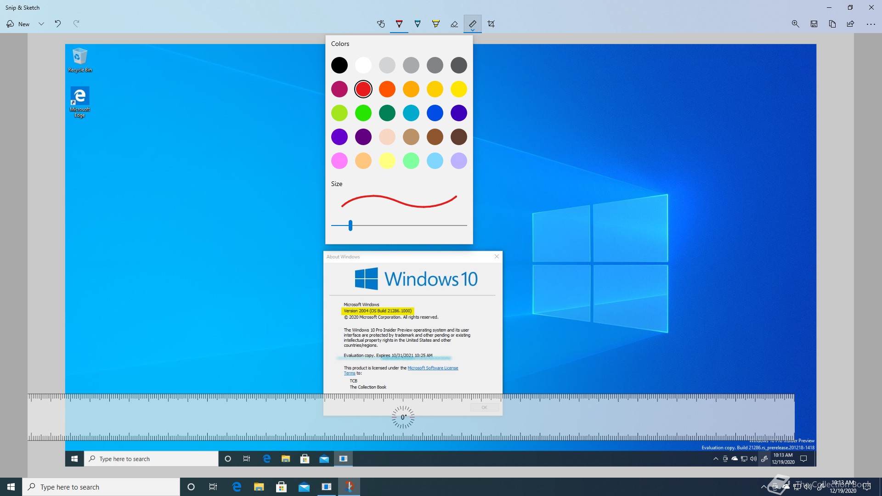Select the red Ballpoint pen tool
This screenshot has height=496, width=882.
(399, 24)
